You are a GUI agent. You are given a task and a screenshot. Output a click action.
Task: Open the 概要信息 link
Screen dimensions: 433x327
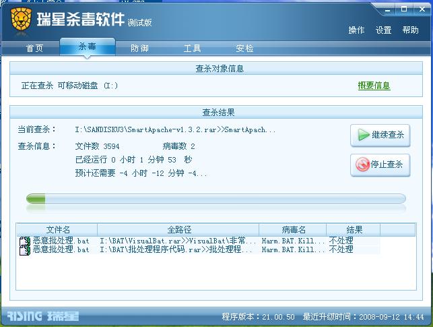coord(374,86)
